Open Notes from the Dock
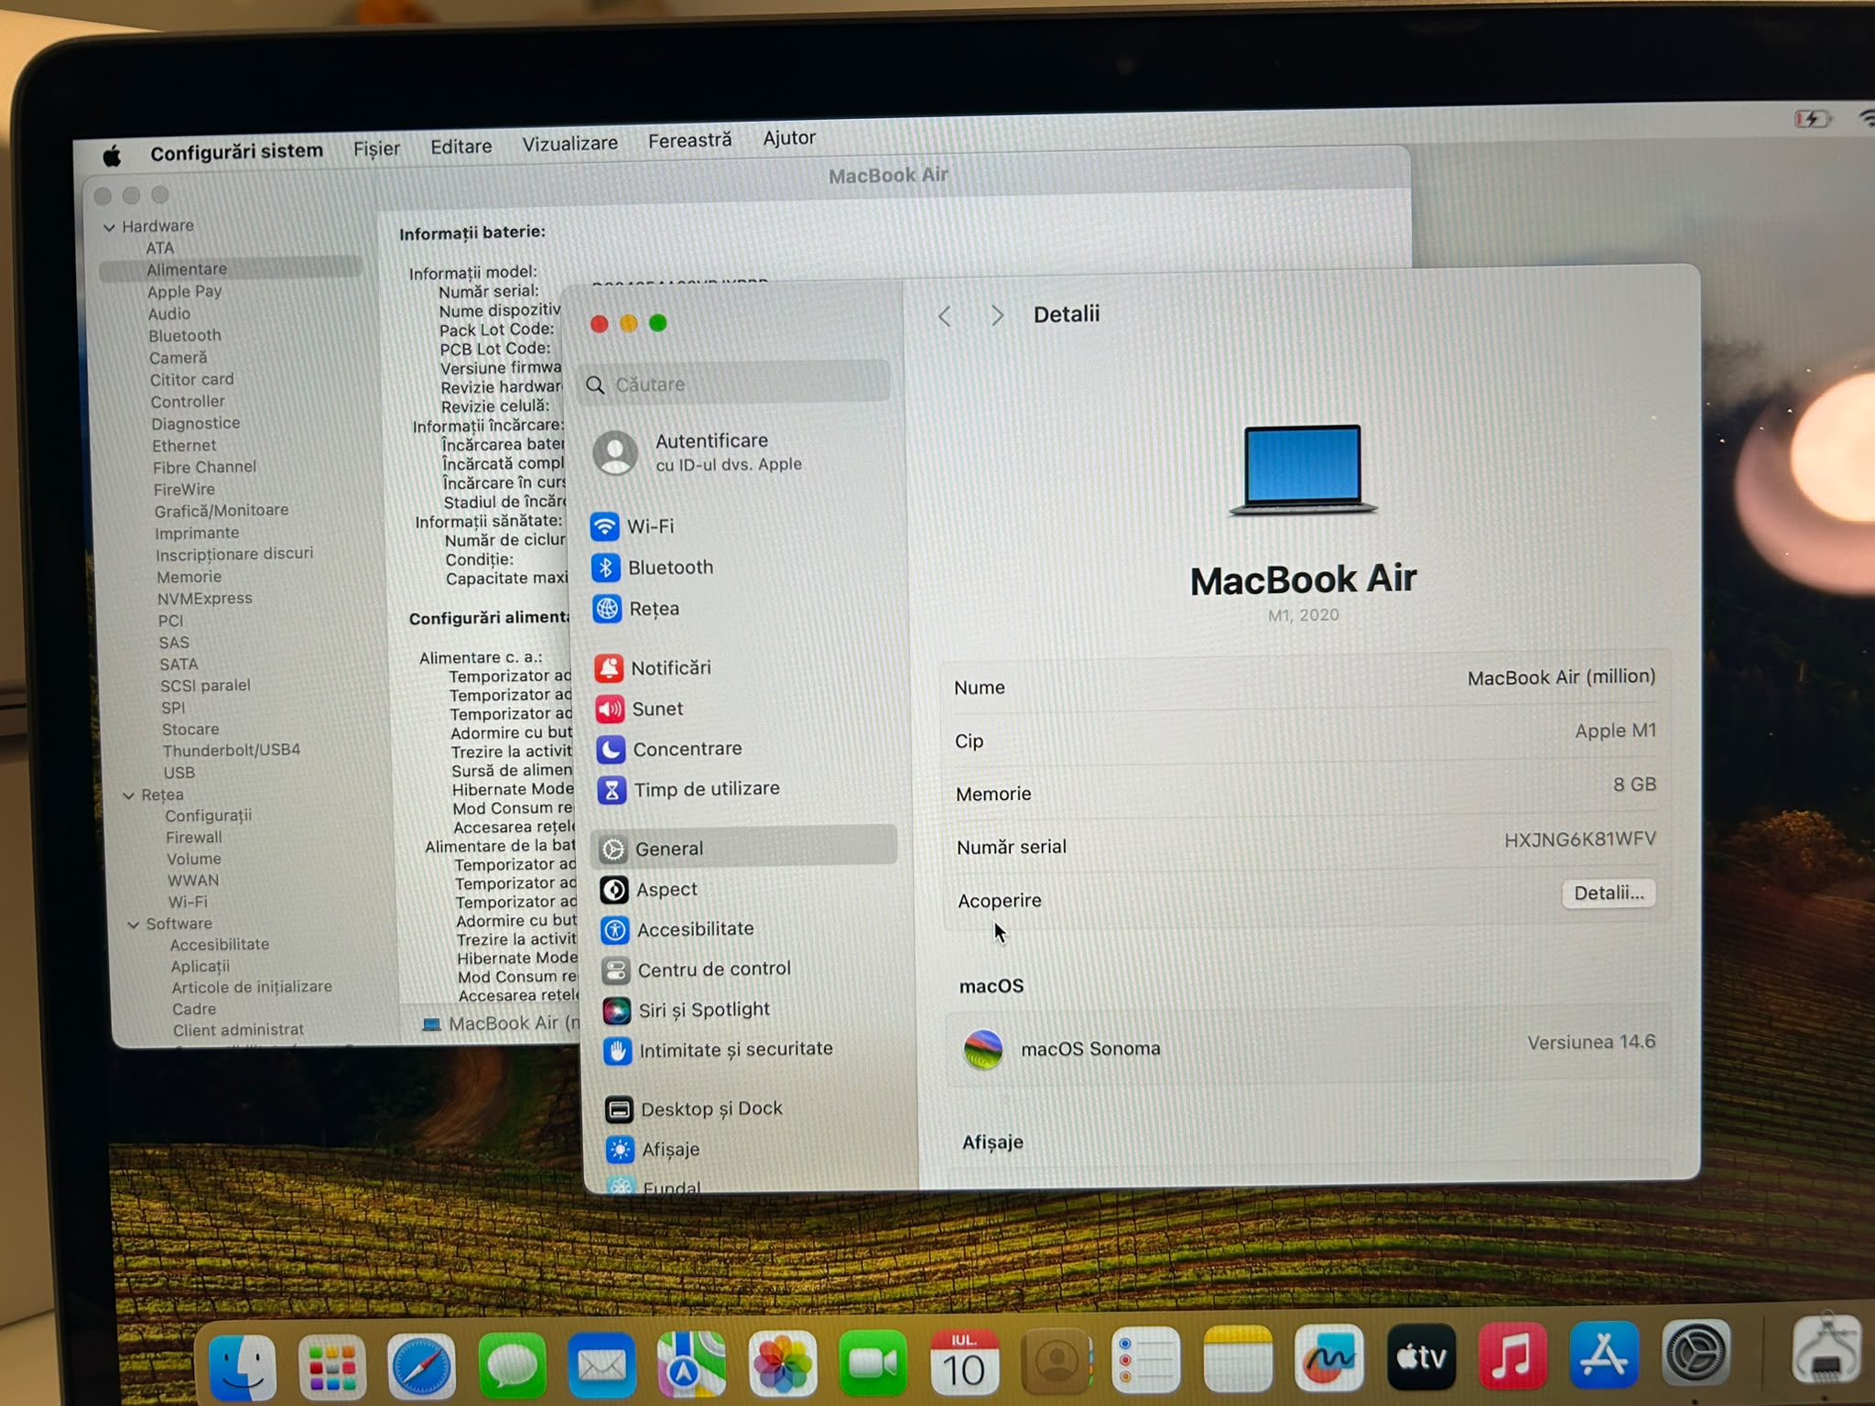1875x1406 pixels. coord(1238,1359)
